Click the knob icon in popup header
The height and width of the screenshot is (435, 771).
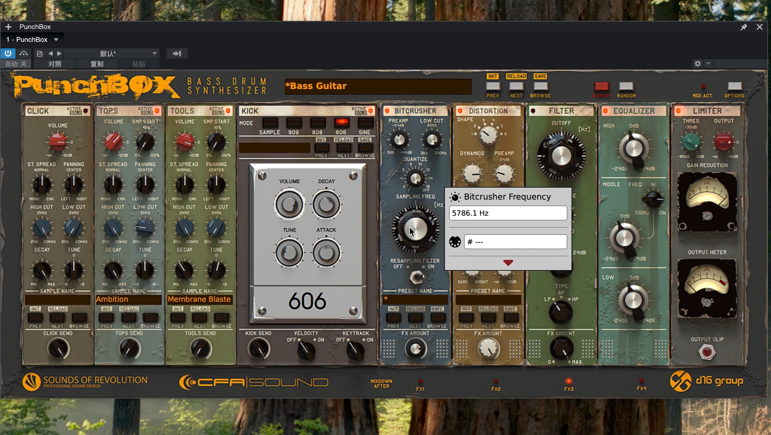(x=455, y=197)
